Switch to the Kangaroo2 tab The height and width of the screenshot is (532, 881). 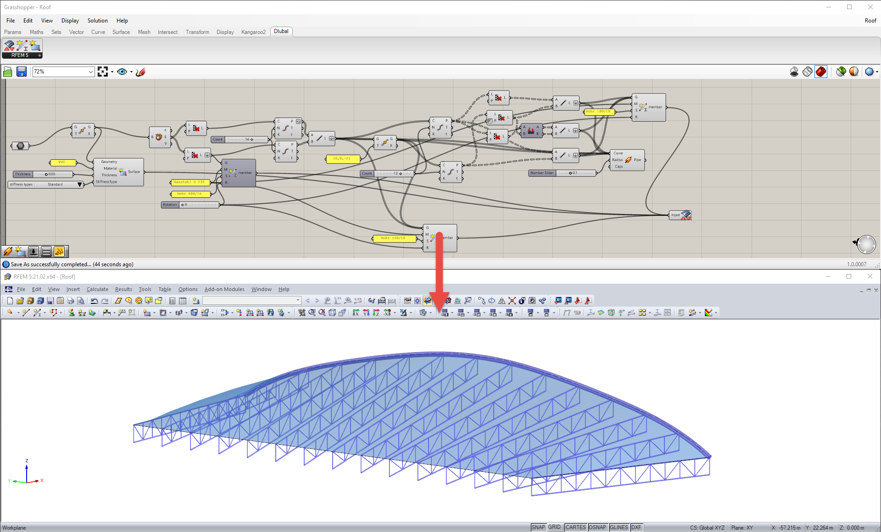pyautogui.click(x=253, y=32)
